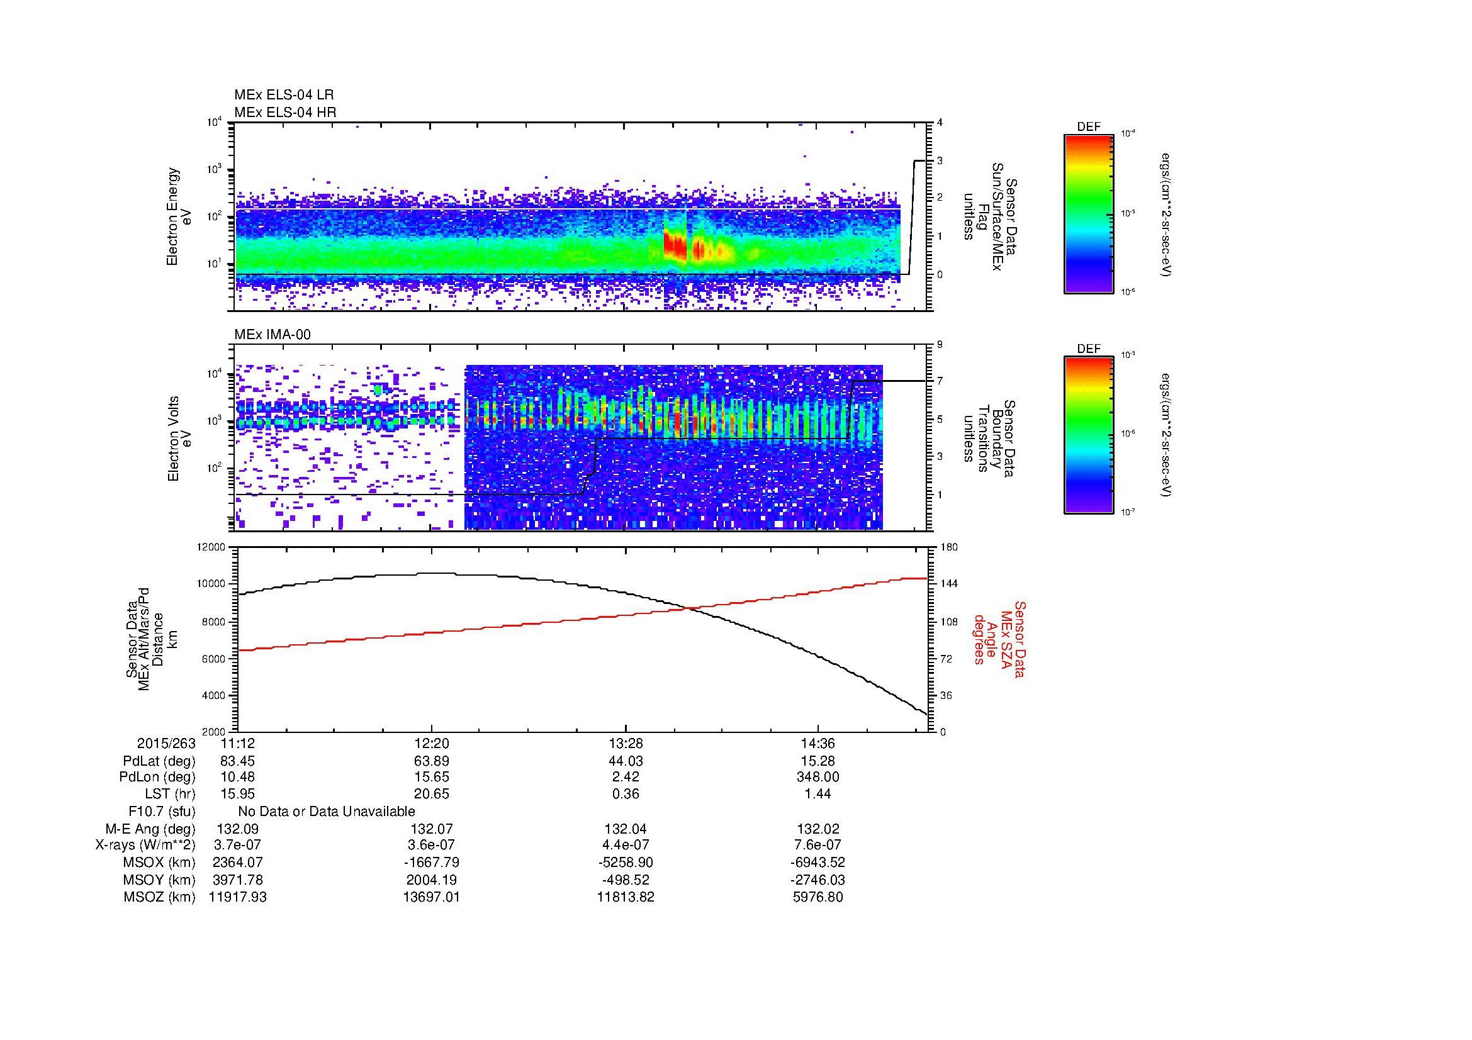Click the Electron Volts eV axis label
The height and width of the screenshot is (1040, 1472).
tap(179, 439)
